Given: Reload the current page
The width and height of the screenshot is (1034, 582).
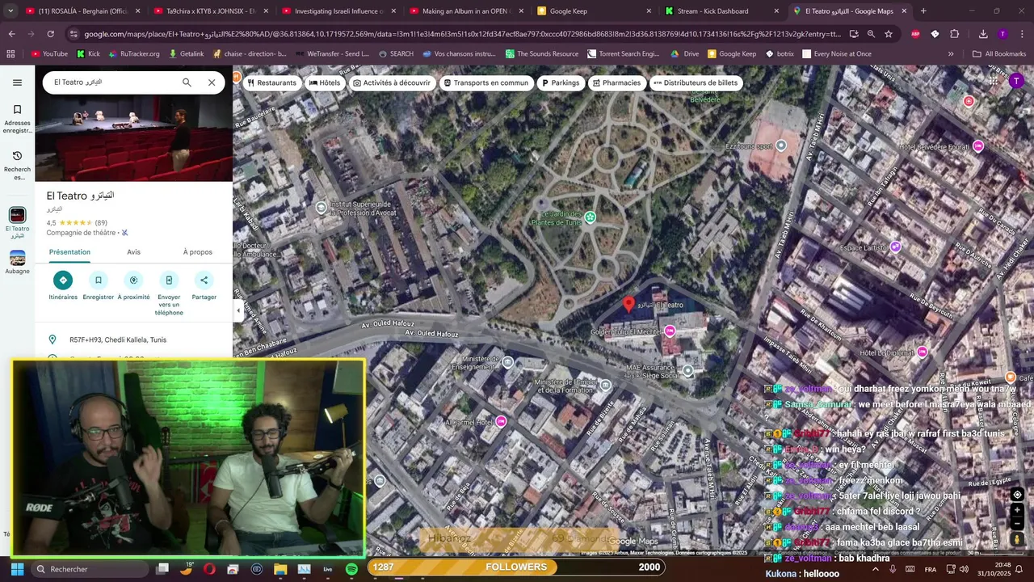Looking at the screenshot, I should [x=50, y=34].
